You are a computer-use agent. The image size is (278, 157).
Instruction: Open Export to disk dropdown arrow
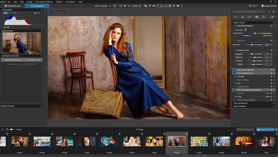click(276, 129)
